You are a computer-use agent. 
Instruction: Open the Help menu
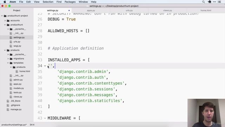click(94, 2)
